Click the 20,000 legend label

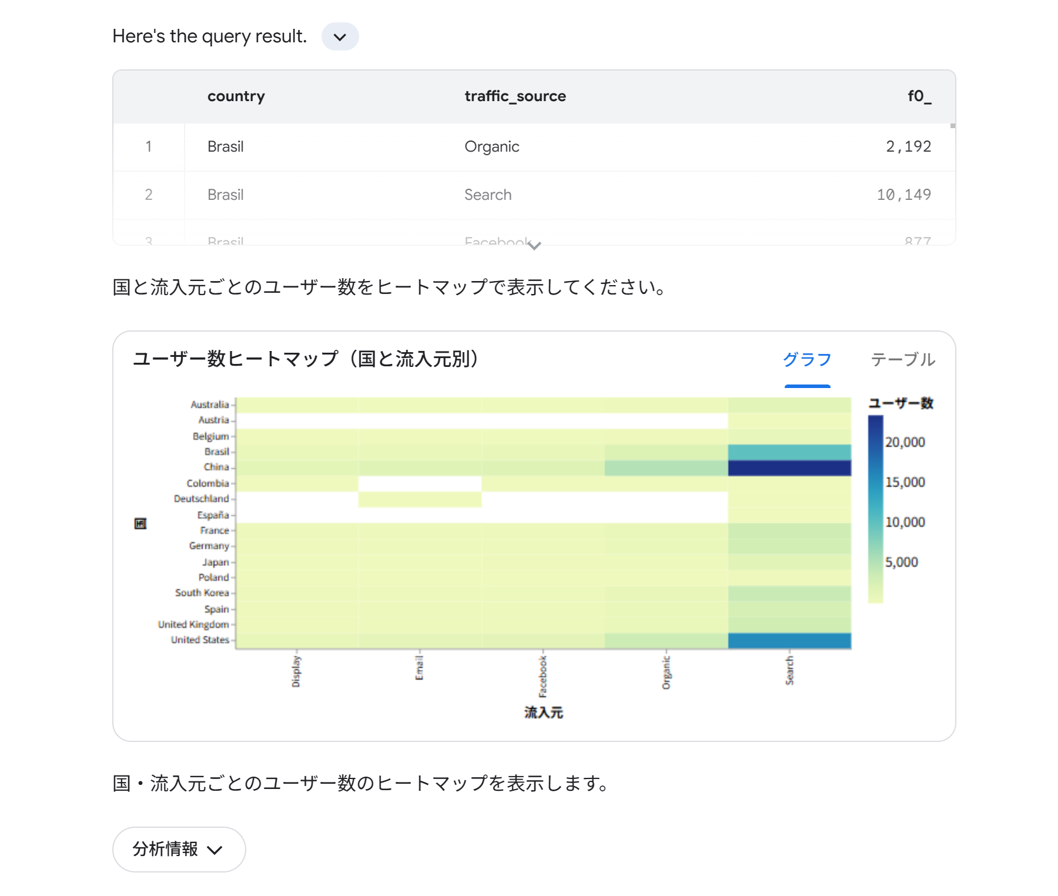(x=905, y=442)
